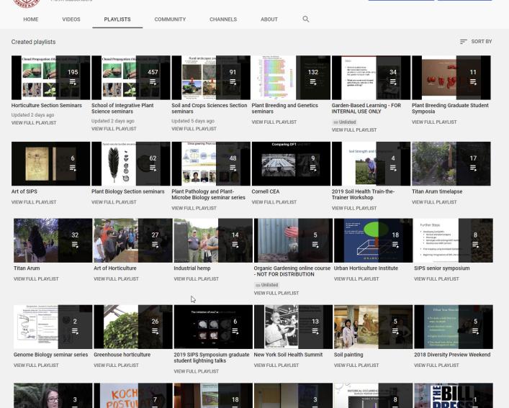View full playlist for Art of SIPS
The image size is (509, 408).
[x=34, y=202]
